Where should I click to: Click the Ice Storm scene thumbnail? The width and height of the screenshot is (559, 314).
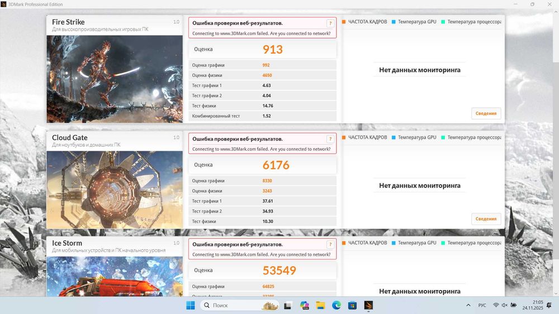pos(115,276)
